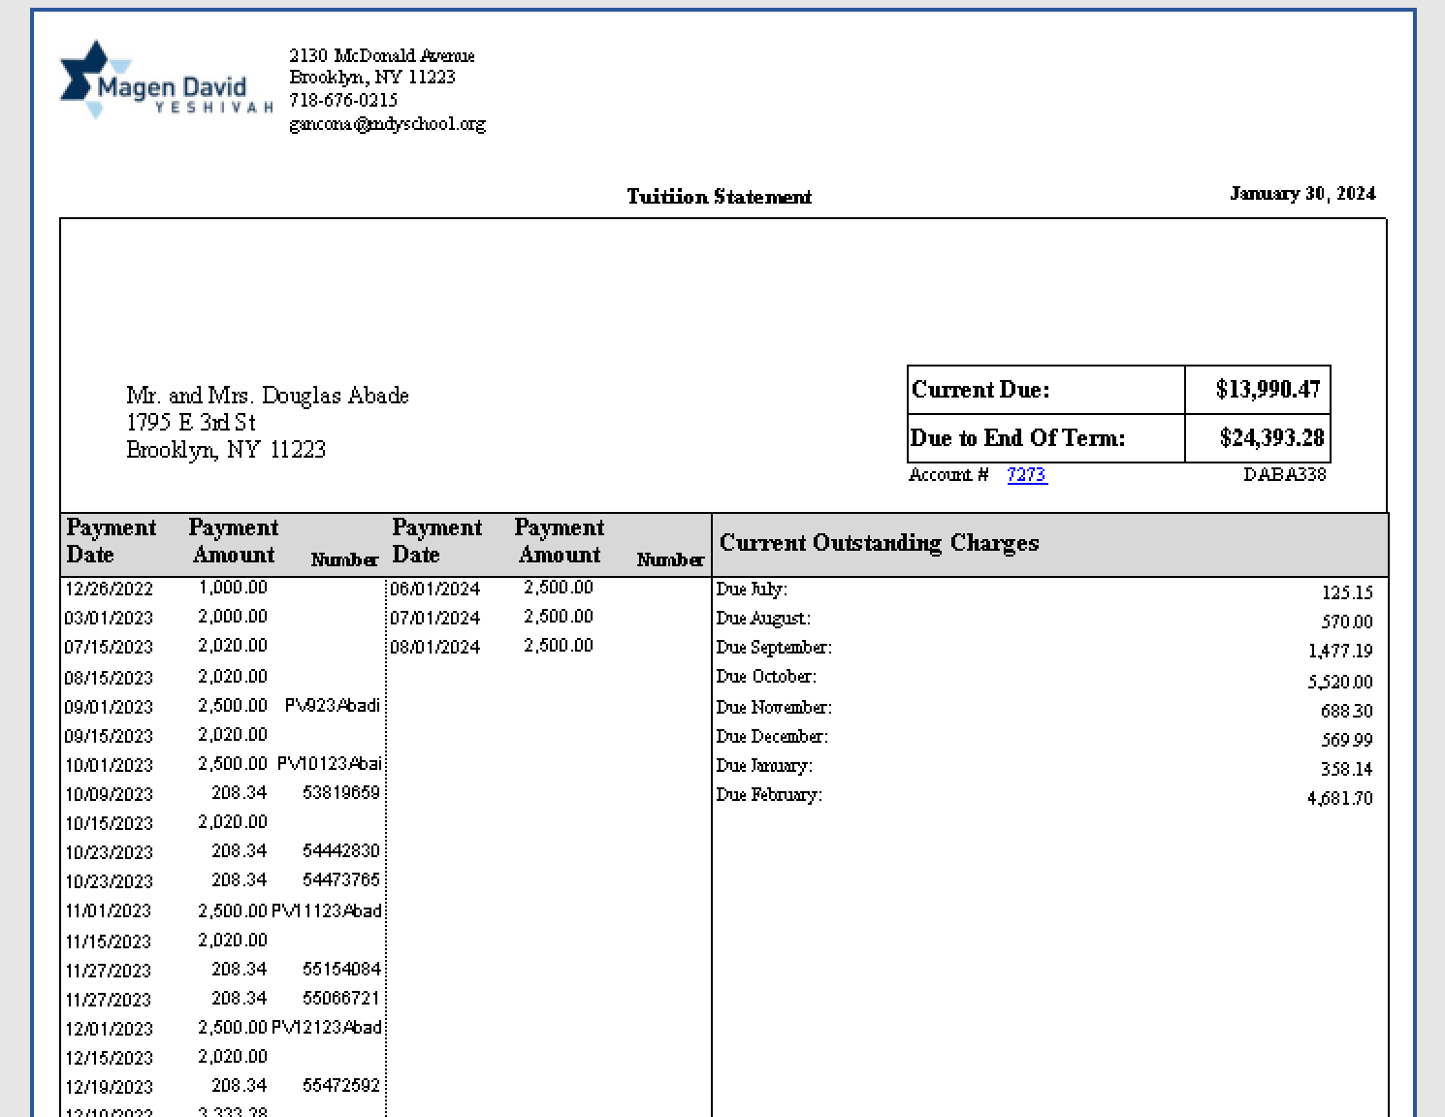Screen dimensions: 1445x1117
Task: Select payment number PV11123Abad
Action: point(327,910)
